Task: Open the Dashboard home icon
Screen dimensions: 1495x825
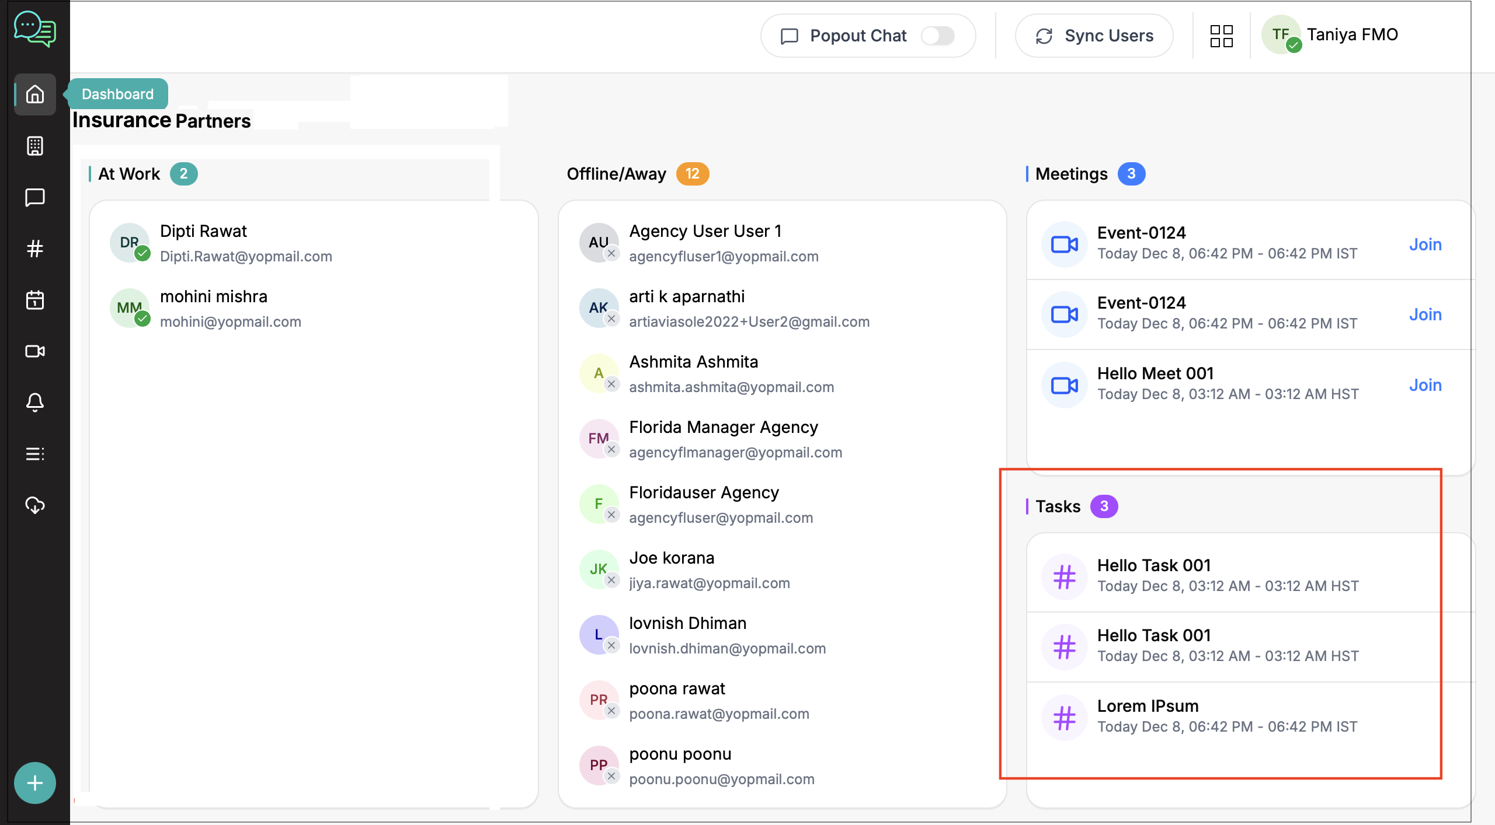Action: [35, 94]
